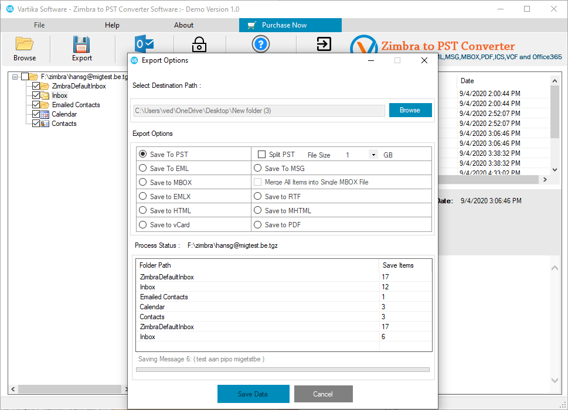Select the Save to vCard radio button

tap(142, 224)
